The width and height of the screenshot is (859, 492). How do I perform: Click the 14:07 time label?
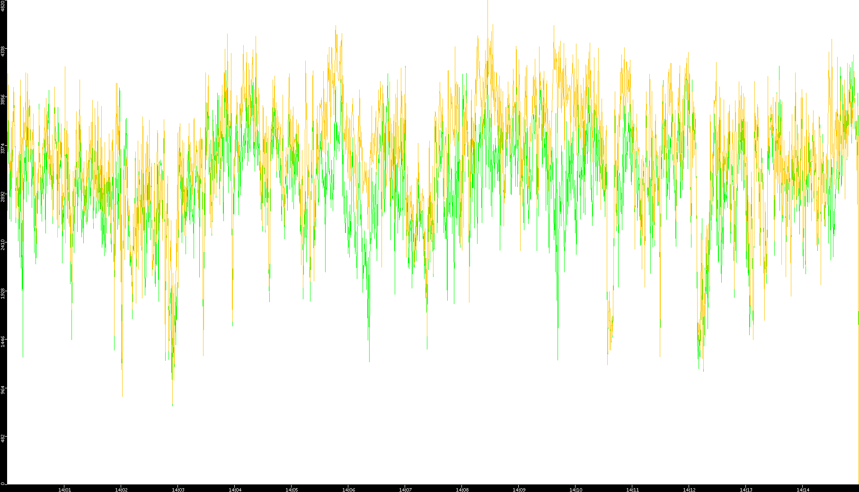pos(405,490)
